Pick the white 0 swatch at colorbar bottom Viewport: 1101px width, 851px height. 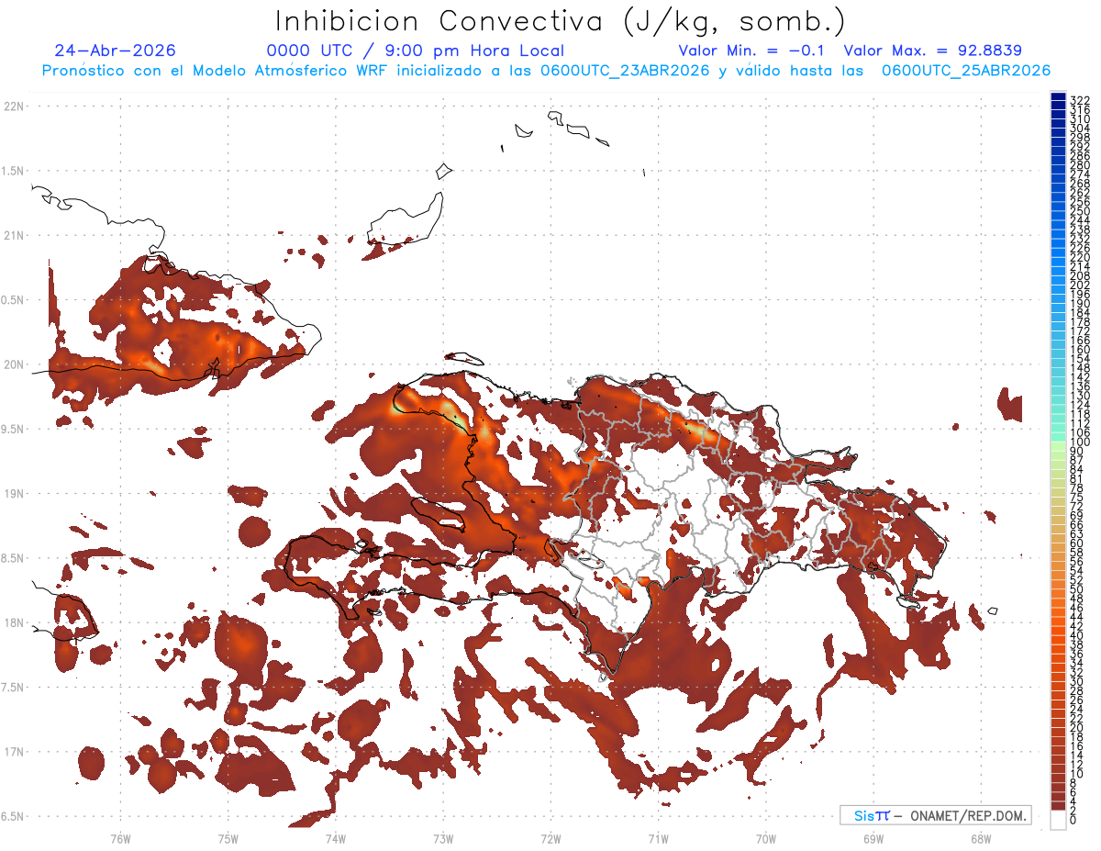click(x=1058, y=818)
